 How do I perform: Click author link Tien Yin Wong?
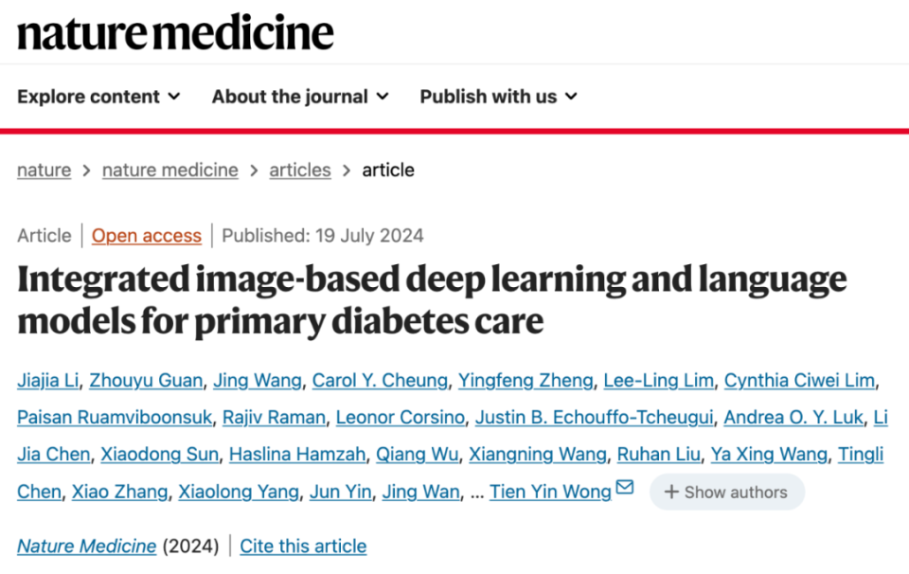coord(549,492)
